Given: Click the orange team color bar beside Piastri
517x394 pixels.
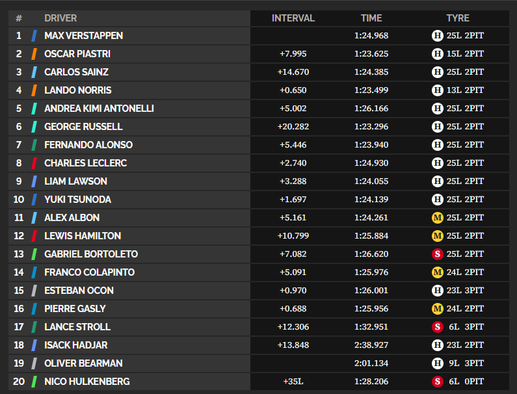Looking at the screenshot, I should tap(34, 54).
